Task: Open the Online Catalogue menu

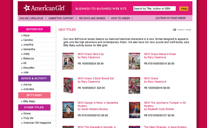Action: pos(31,18)
